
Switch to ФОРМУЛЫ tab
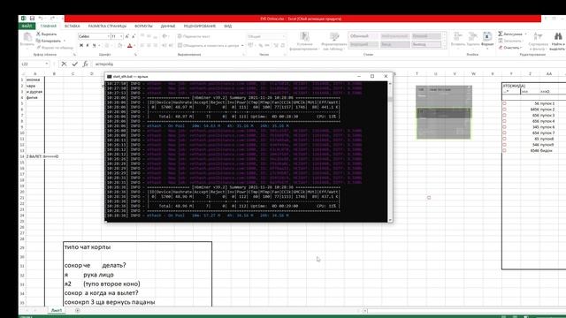coord(143,26)
